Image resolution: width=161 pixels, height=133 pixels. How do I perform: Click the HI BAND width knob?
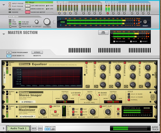[113, 97]
